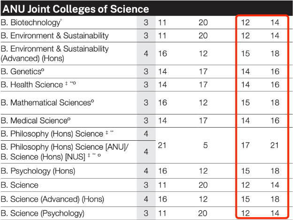
Task: Select the B. Biotechnology row label
Action: click(x=31, y=23)
